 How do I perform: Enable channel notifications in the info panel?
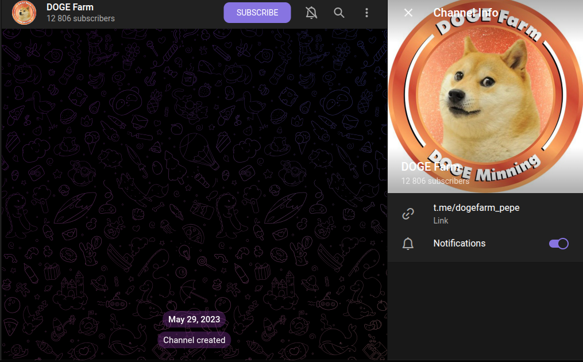click(558, 243)
